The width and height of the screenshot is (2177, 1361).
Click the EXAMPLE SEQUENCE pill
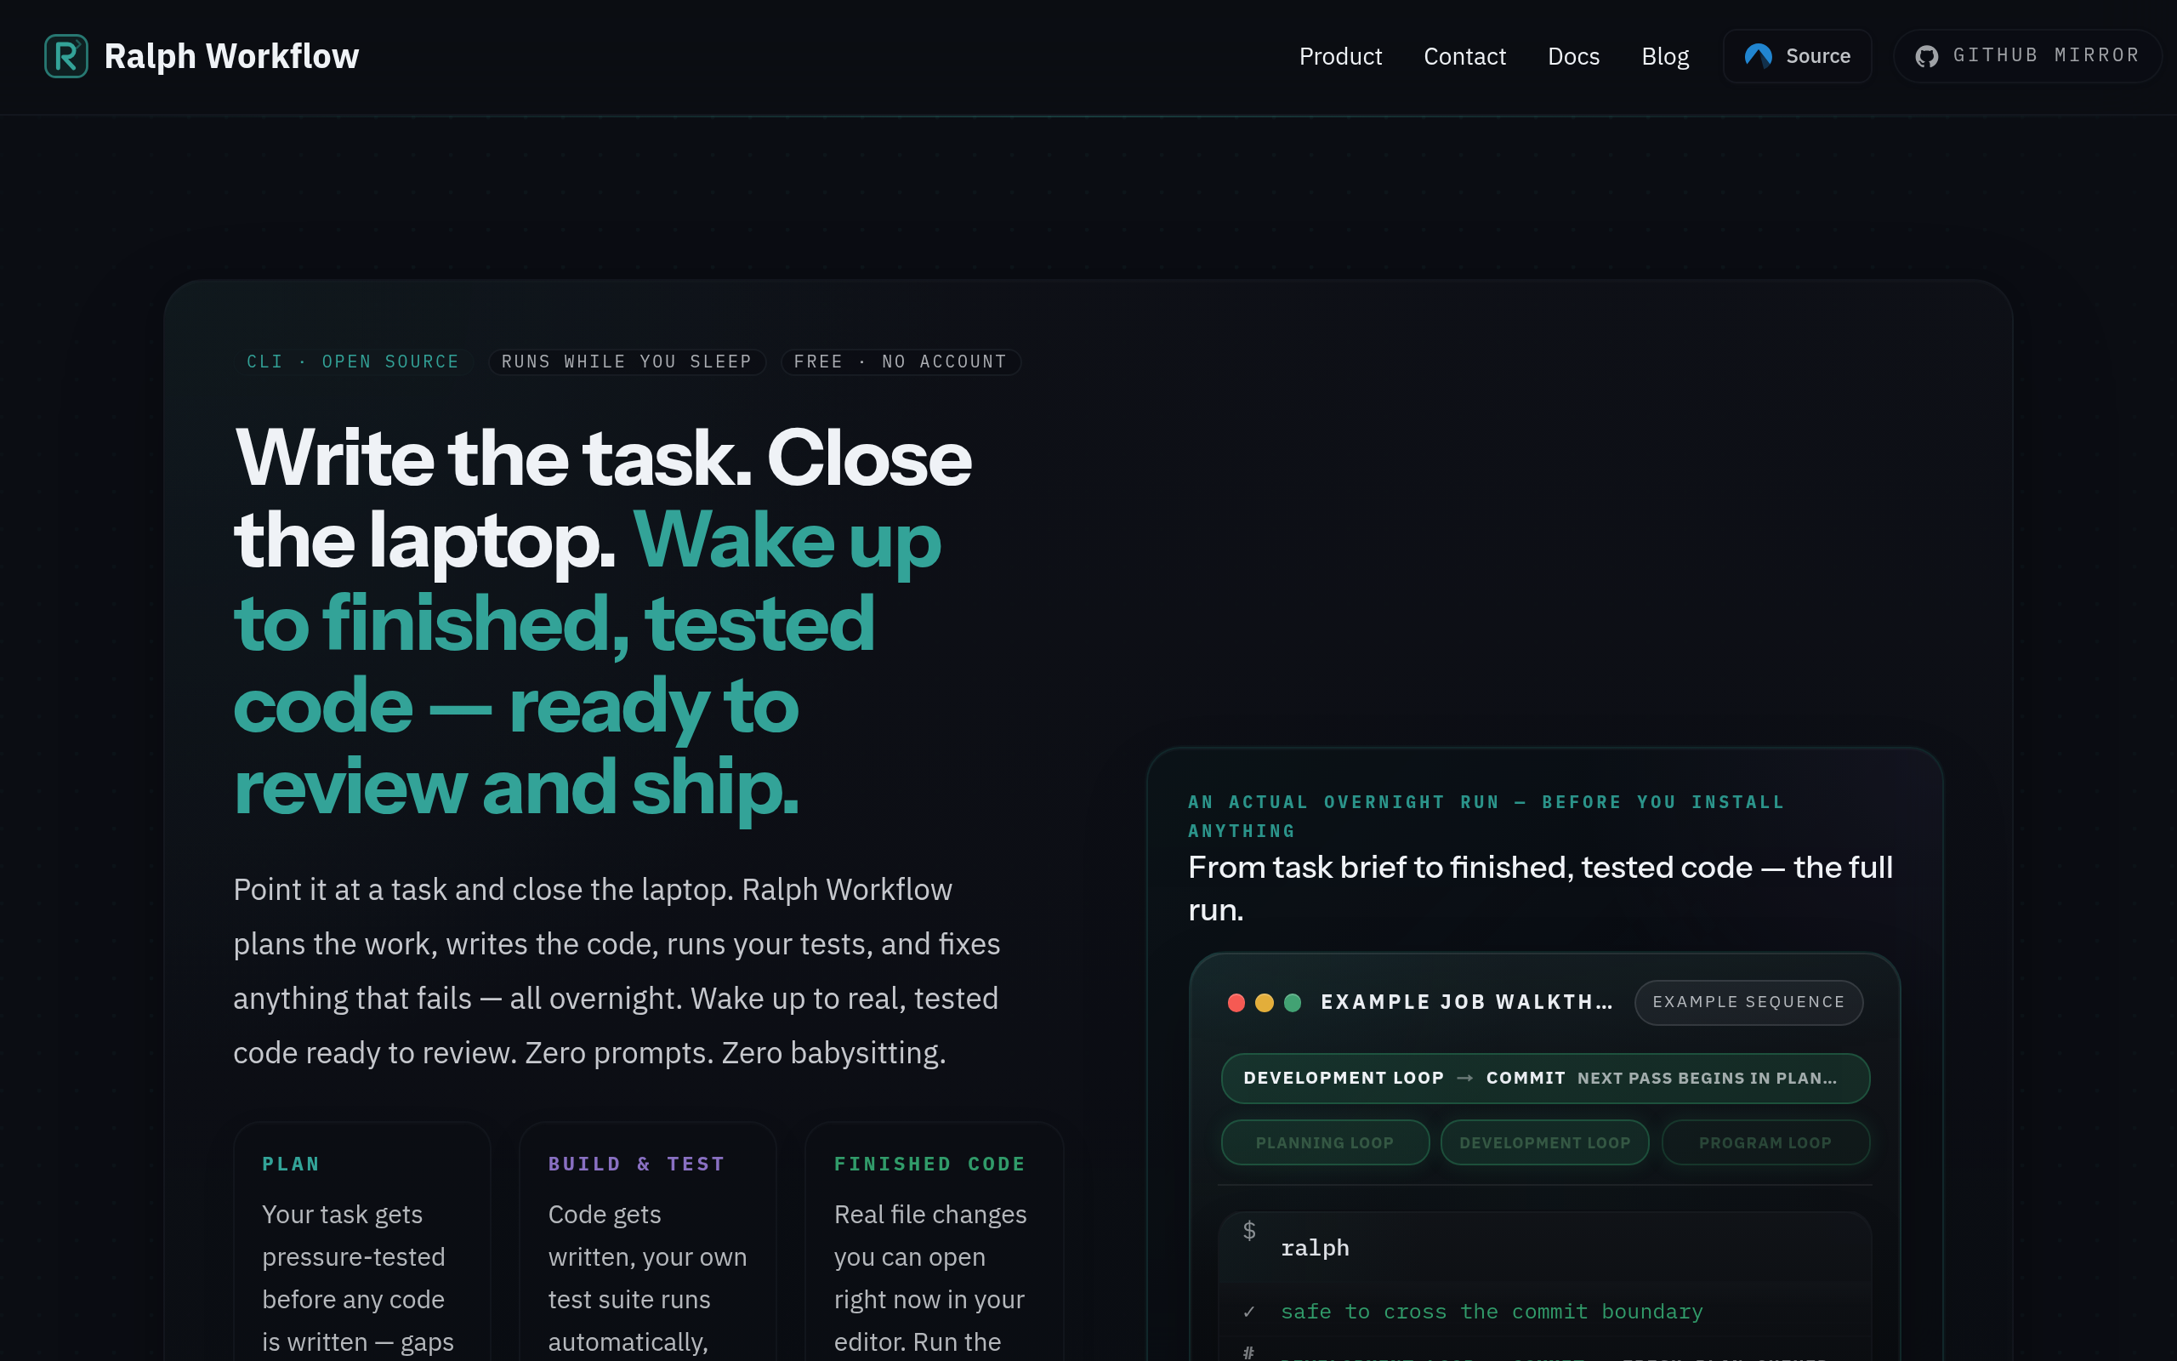pyautogui.click(x=1748, y=1002)
